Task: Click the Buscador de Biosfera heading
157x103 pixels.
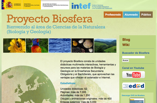Action: pyautogui.click(x=136, y=53)
